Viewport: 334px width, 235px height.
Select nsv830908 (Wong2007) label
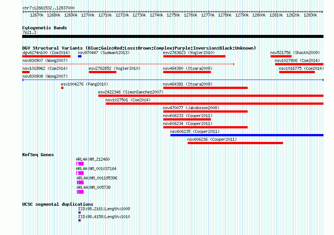coord(45,76)
